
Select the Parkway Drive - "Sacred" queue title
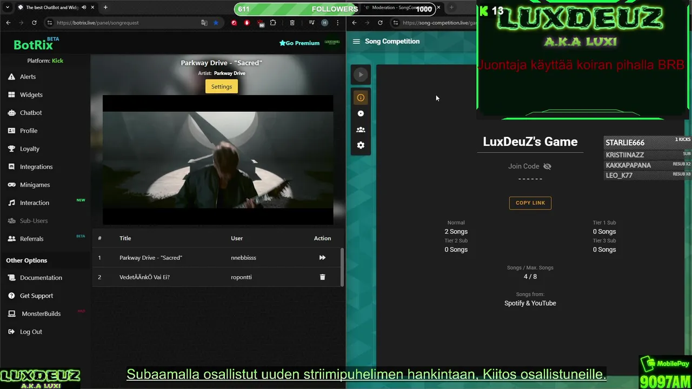[151, 258]
